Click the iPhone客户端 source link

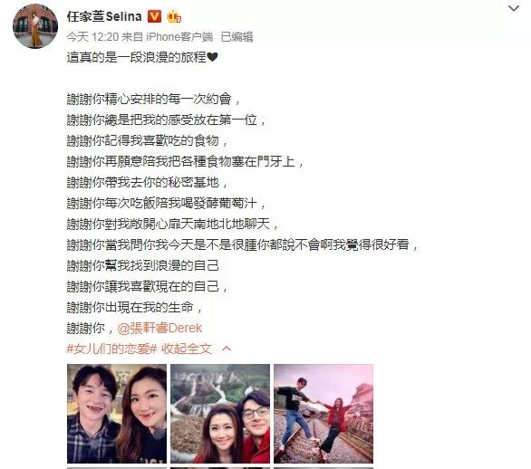(179, 36)
